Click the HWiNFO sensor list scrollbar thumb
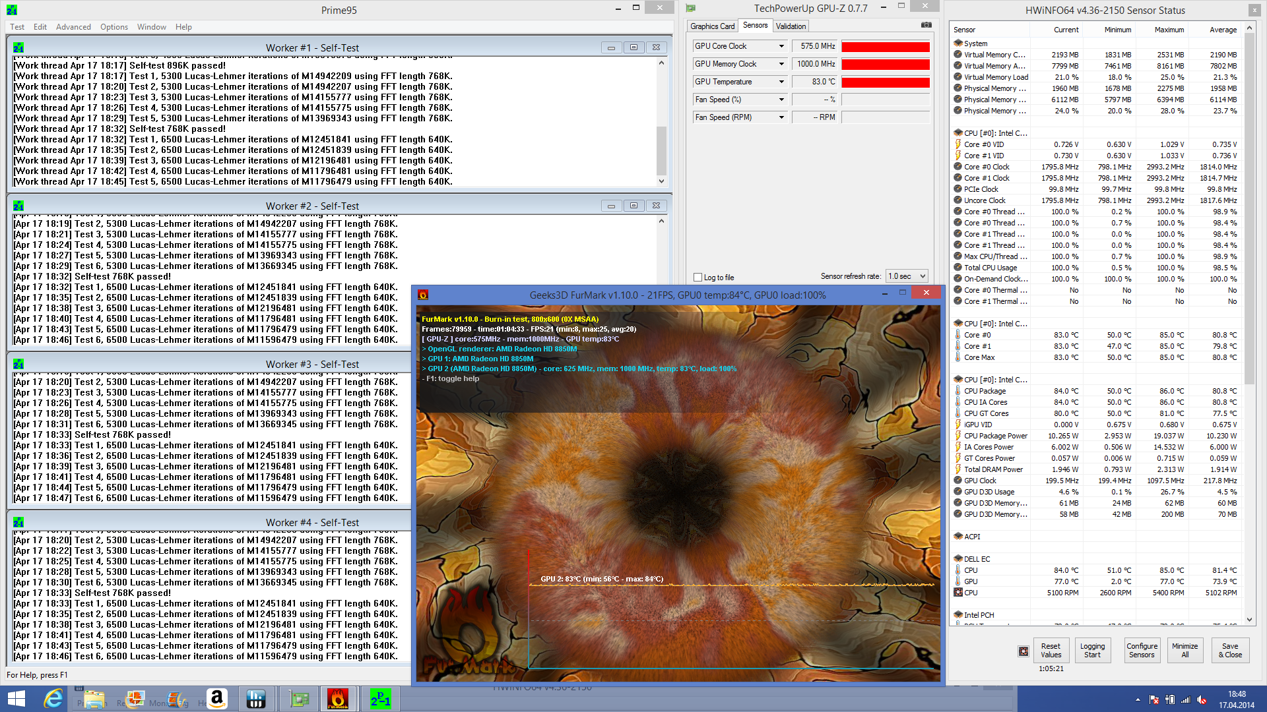Viewport: 1267px width, 712px height. coord(1249,210)
